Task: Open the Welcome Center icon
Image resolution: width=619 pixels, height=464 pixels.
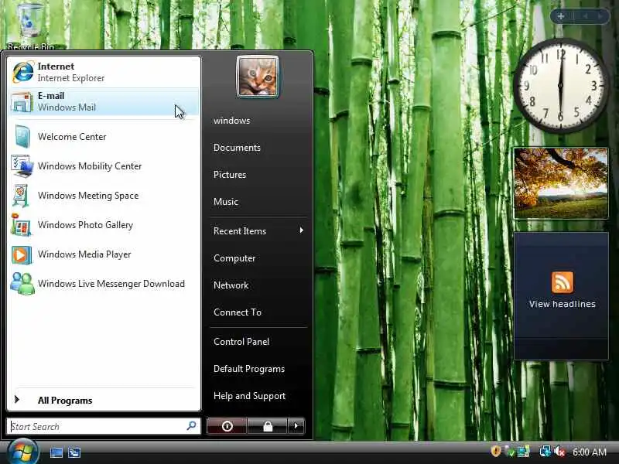Action: [22, 137]
